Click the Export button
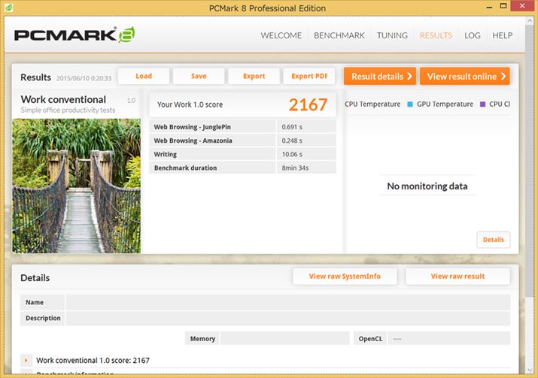 click(254, 76)
